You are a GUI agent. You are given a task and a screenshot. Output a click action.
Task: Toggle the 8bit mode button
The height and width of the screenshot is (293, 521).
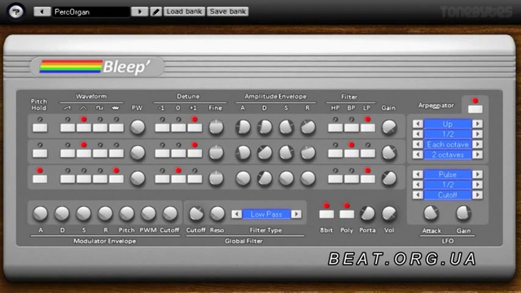pos(326,214)
